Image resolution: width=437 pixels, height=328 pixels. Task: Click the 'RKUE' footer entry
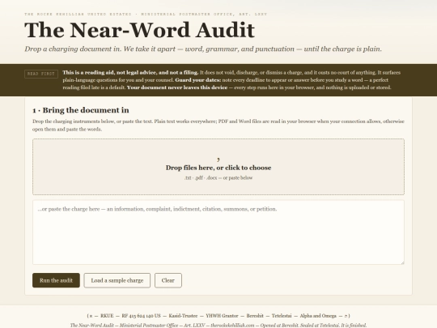(107, 316)
